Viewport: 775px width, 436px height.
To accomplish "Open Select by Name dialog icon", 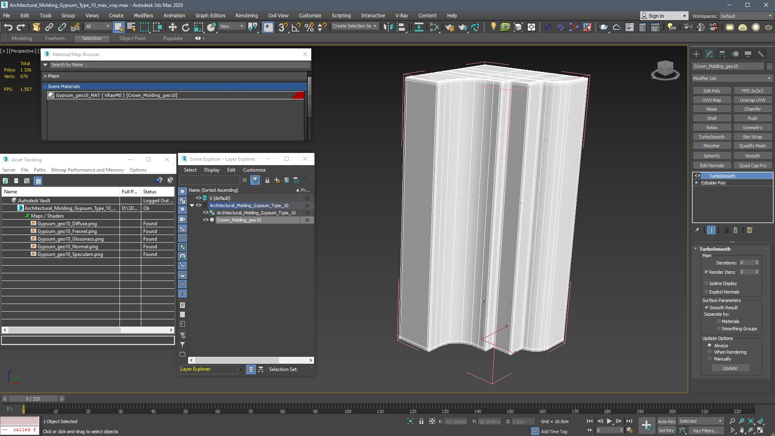I will coord(131,27).
